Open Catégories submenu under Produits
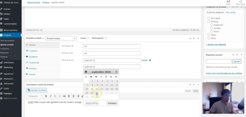This screenshot has height=117, width=246. (5, 49)
